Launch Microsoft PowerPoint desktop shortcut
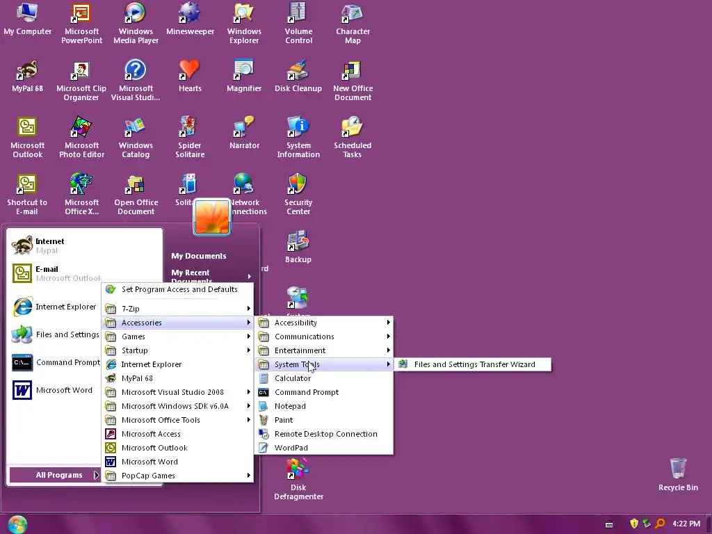This screenshot has height=534, width=712. (x=81, y=23)
